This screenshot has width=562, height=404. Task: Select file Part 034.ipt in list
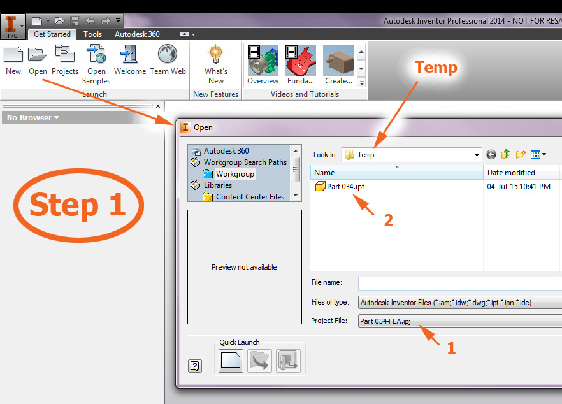[340, 187]
